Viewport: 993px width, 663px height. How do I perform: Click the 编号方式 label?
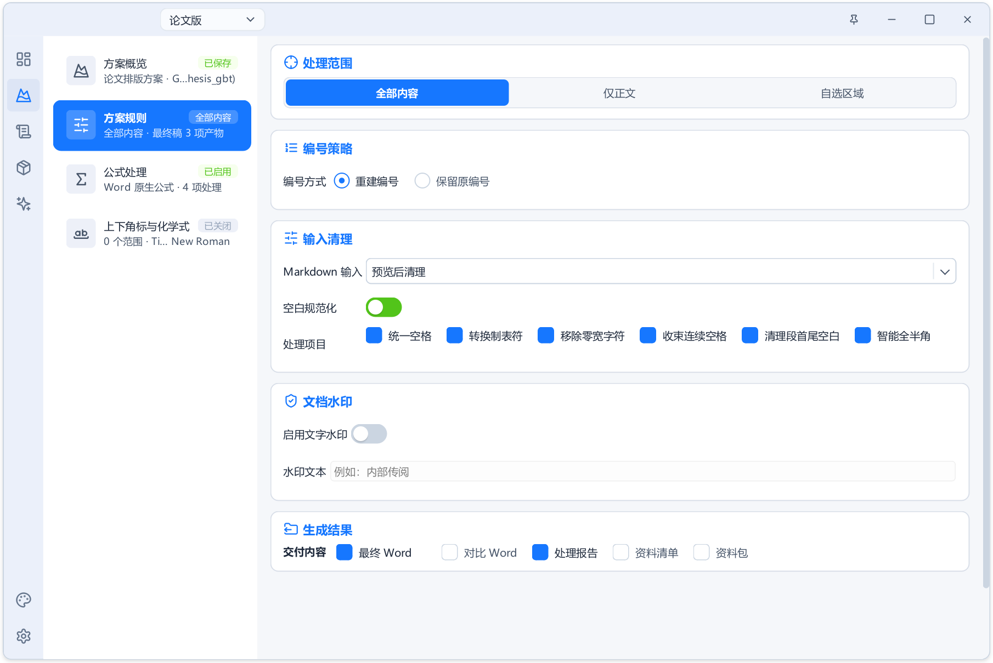304,181
